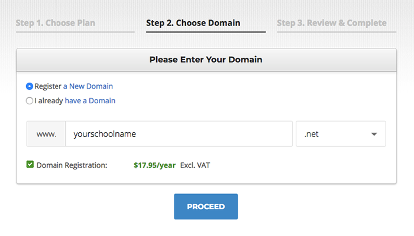
Task: Jump to Step 3. Review & Complete
Action: [332, 23]
